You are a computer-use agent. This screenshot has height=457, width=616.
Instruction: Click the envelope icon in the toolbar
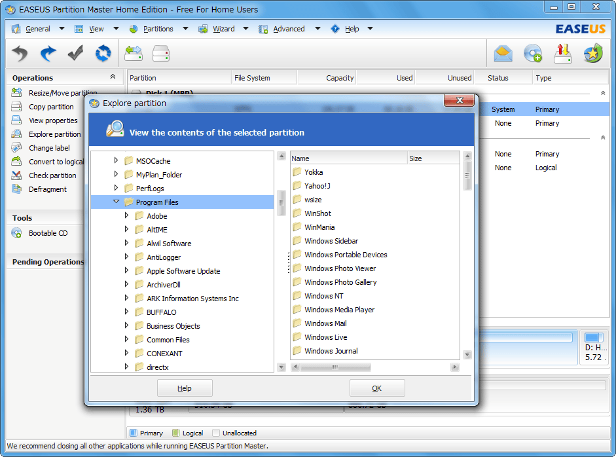503,54
